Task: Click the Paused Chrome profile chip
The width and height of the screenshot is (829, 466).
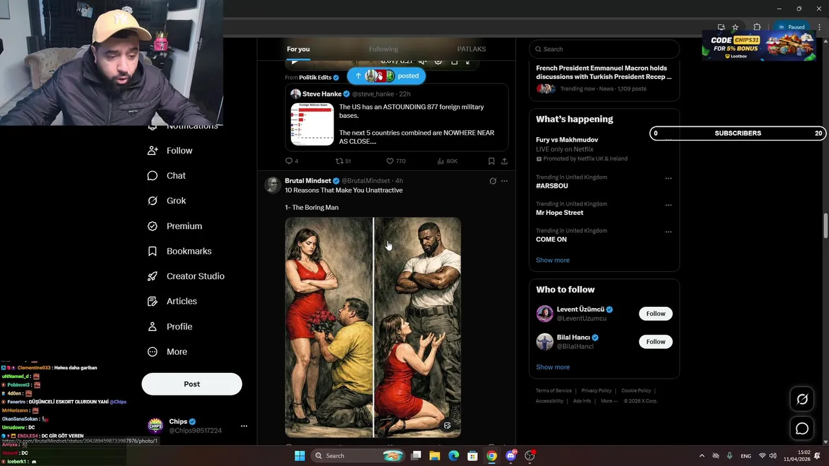Action: pos(791,27)
